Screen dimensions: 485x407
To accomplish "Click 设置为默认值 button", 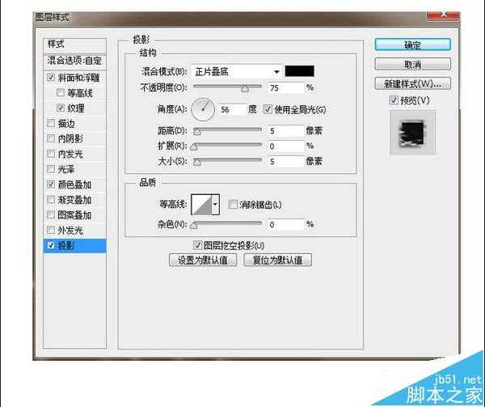I will coord(203,260).
